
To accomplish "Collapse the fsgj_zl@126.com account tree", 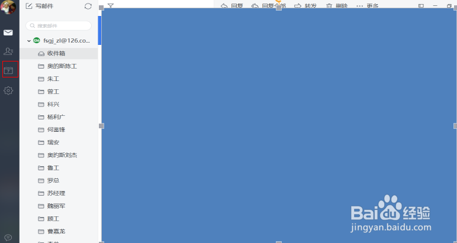I will click(29, 41).
